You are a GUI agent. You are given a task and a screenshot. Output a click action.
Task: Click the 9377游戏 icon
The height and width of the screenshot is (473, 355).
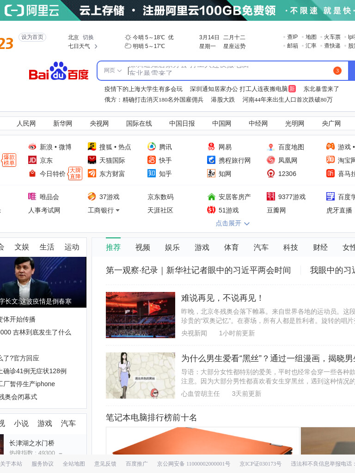coord(271,196)
